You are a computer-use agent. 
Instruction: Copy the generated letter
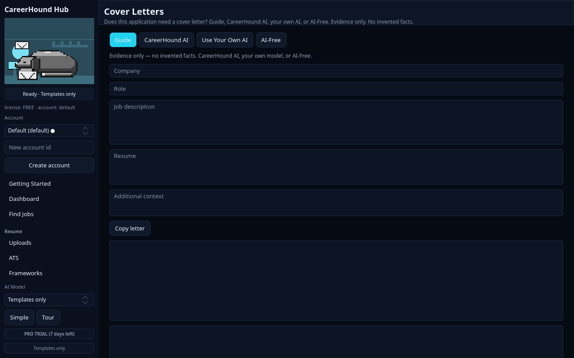coord(130,228)
